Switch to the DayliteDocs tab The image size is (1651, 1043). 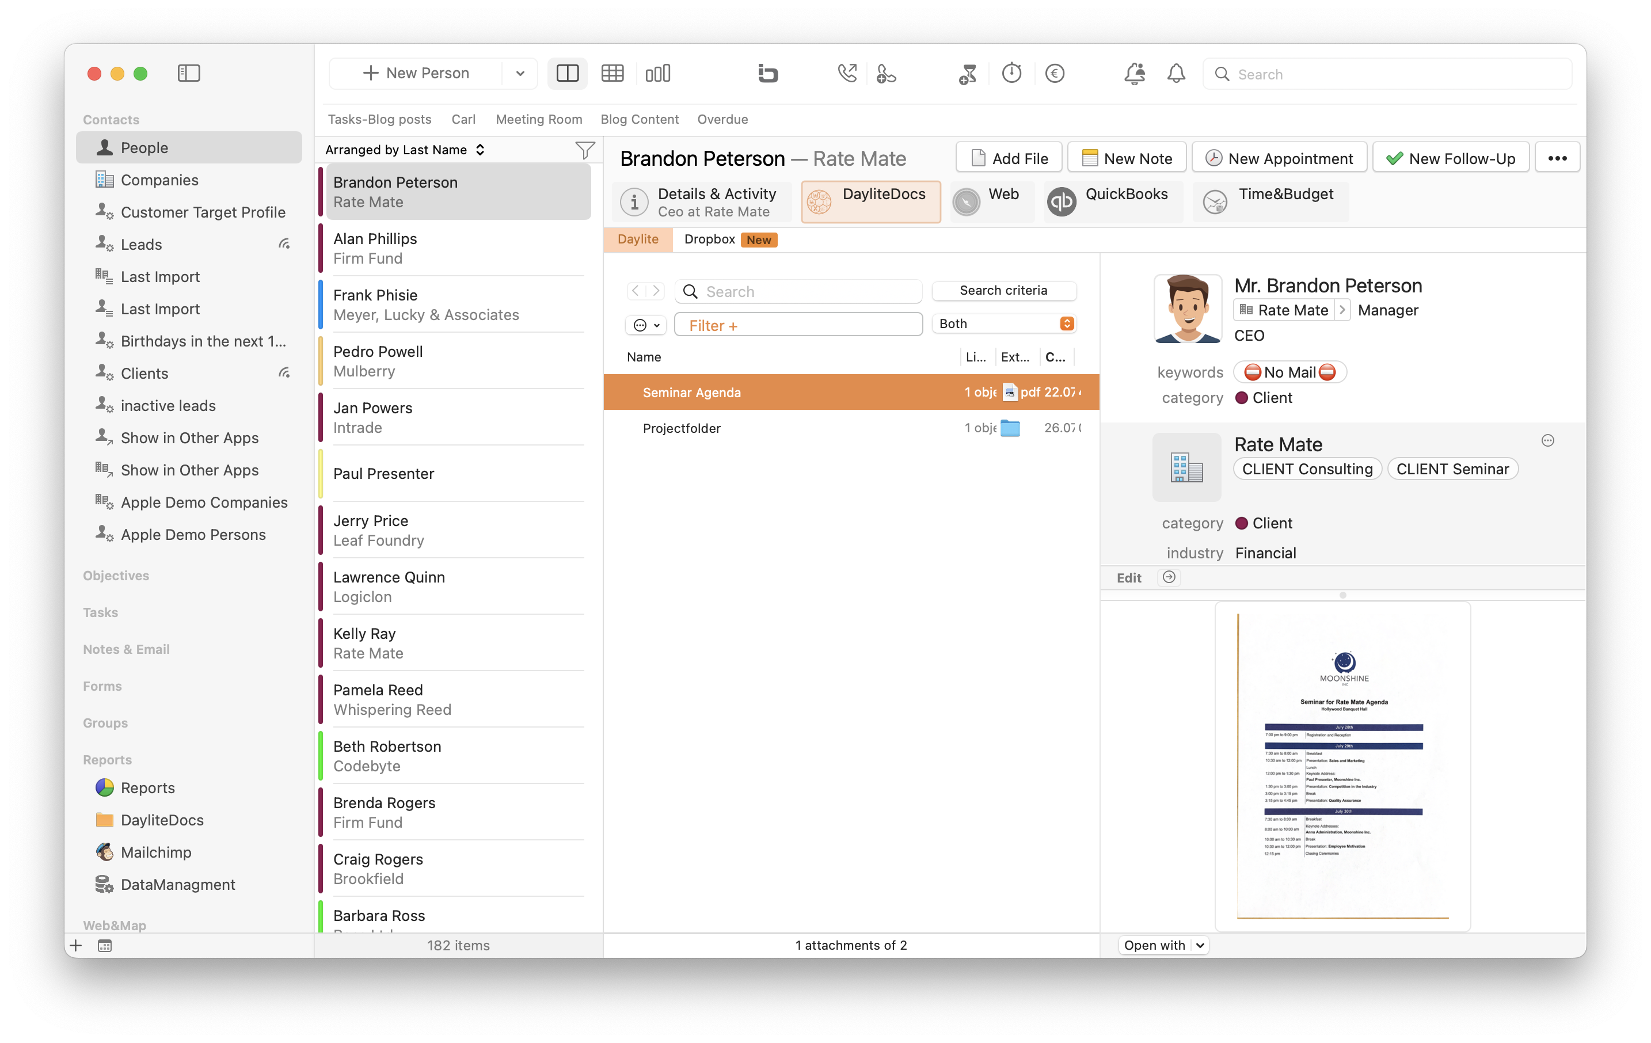[871, 202]
